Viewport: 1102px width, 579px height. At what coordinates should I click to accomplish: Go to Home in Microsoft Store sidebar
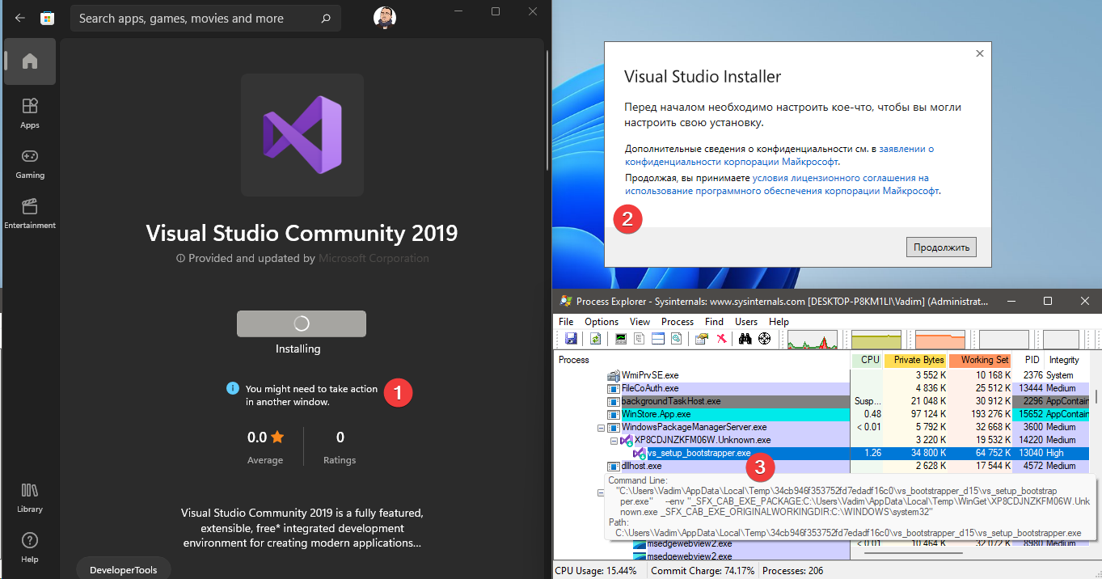point(30,61)
